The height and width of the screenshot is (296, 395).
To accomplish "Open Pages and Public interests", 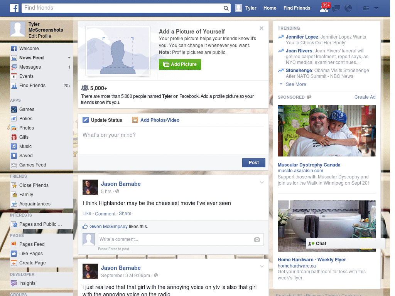I will (40, 224).
